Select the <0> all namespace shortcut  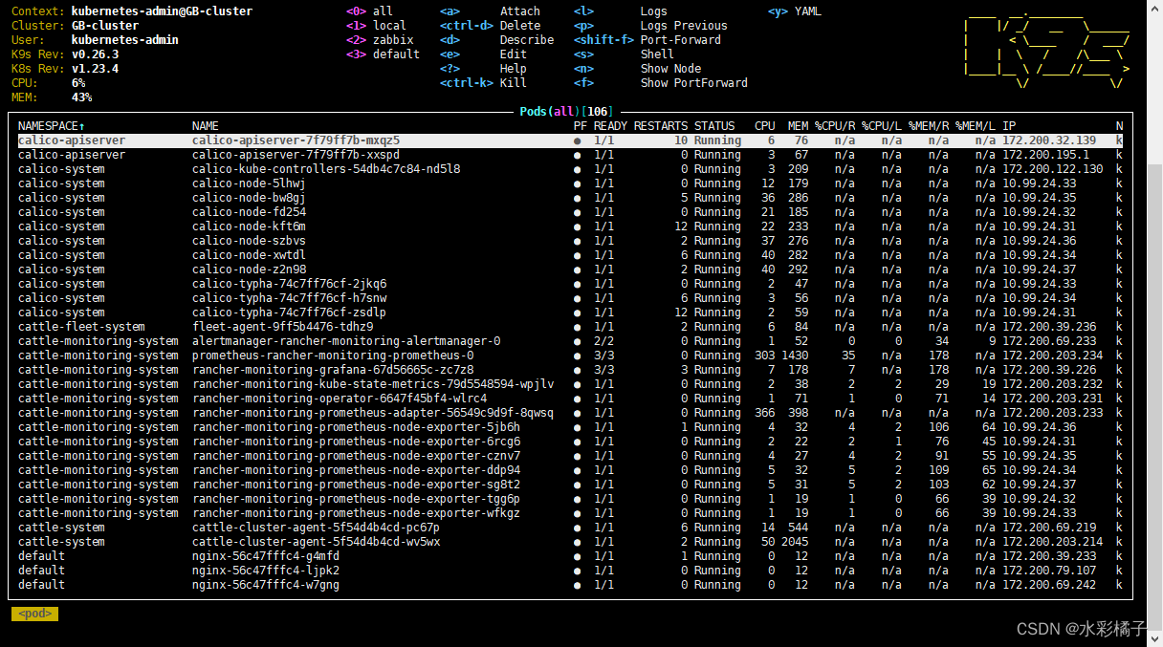[369, 11]
